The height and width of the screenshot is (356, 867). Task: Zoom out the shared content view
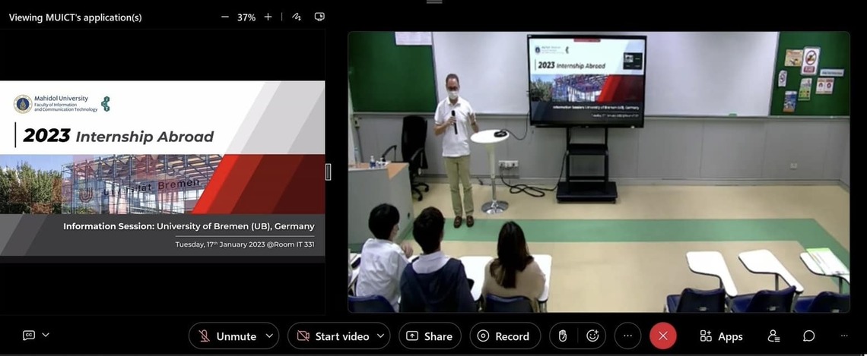224,17
